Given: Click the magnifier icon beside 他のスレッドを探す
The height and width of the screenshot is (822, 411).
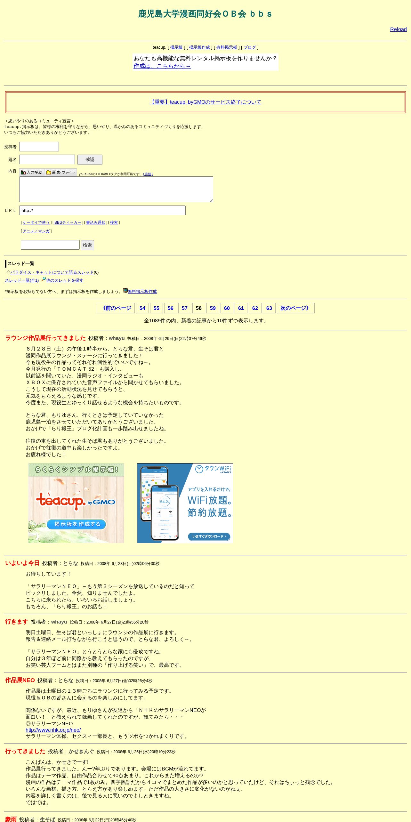Looking at the screenshot, I should pyautogui.click(x=44, y=279).
